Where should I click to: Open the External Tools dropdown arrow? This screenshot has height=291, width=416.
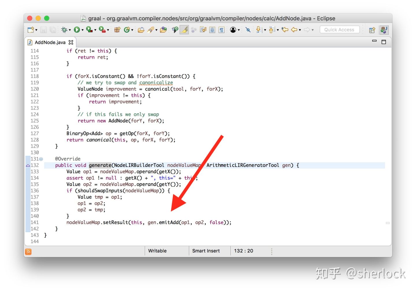(108, 30)
